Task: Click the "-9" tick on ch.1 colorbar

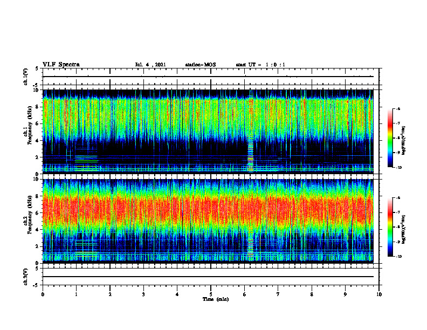Action: 398,153
